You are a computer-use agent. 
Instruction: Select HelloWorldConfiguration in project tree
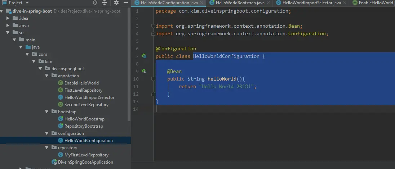(x=88, y=141)
